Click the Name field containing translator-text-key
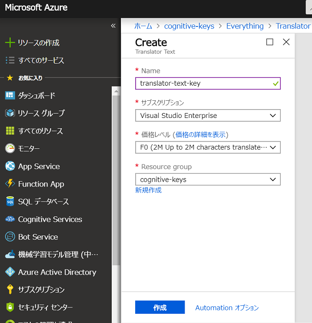Screen dimensions: 312x323 tap(208, 83)
